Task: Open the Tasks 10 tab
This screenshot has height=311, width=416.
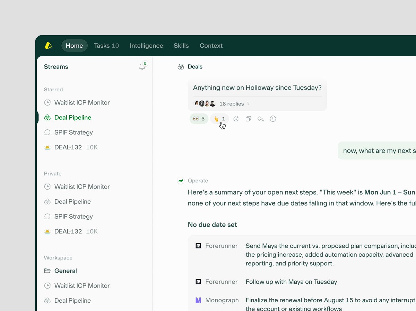Action: pos(106,46)
